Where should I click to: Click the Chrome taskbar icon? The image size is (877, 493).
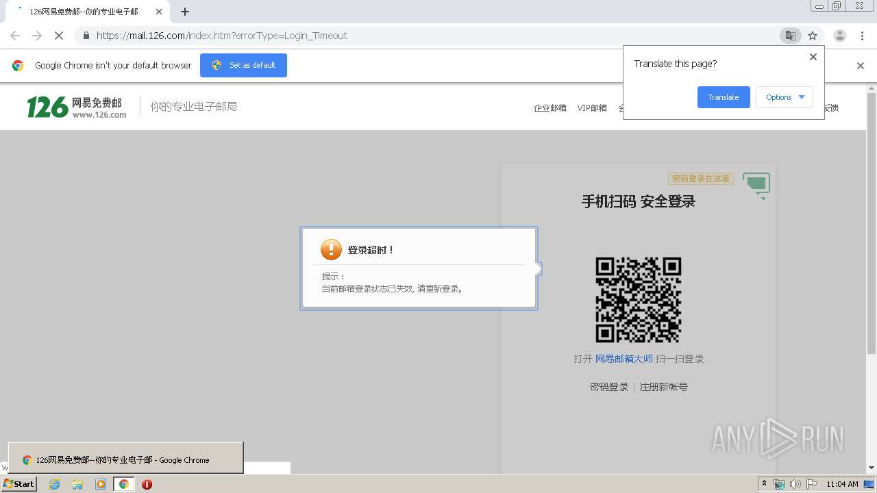tap(123, 484)
